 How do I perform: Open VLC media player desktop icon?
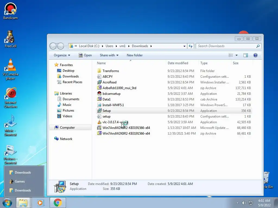click(11, 69)
